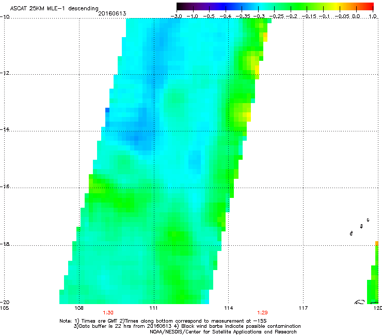Click the NOAA/NESDIS credit line
This screenshot has height=335, width=382.
pos(223,331)
